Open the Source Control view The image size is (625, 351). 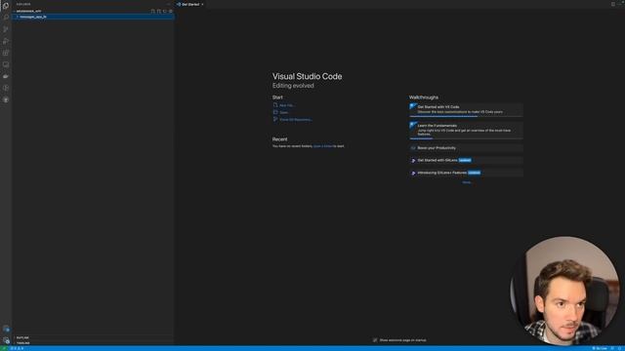[6, 29]
